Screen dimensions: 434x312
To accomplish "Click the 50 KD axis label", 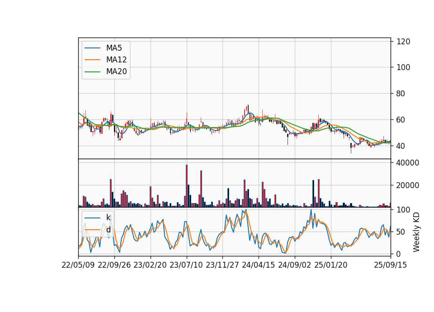I will [x=401, y=232].
